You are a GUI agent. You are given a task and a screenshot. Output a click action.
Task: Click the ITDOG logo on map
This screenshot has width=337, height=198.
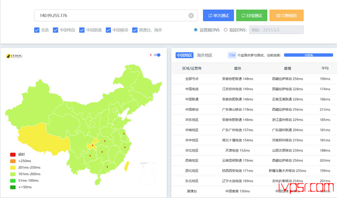(14, 56)
